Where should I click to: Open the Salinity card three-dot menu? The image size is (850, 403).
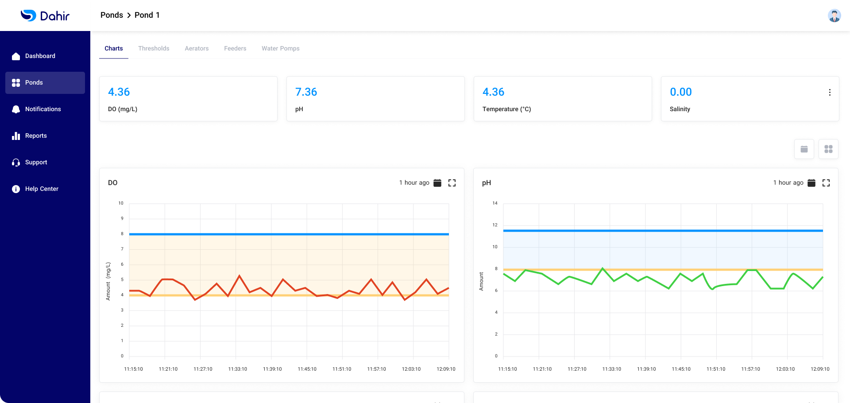click(x=829, y=92)
